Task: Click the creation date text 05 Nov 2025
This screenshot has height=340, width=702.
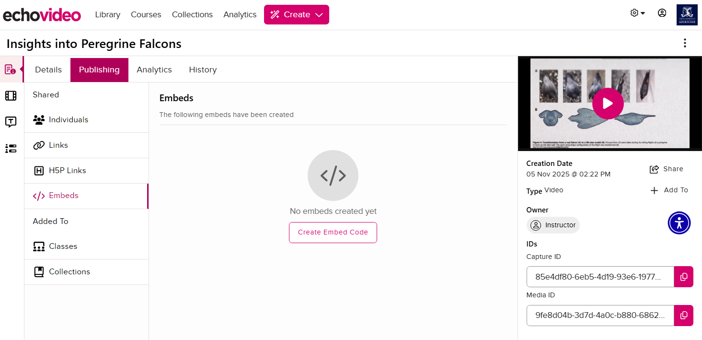Action: click(x=568, y=174)
